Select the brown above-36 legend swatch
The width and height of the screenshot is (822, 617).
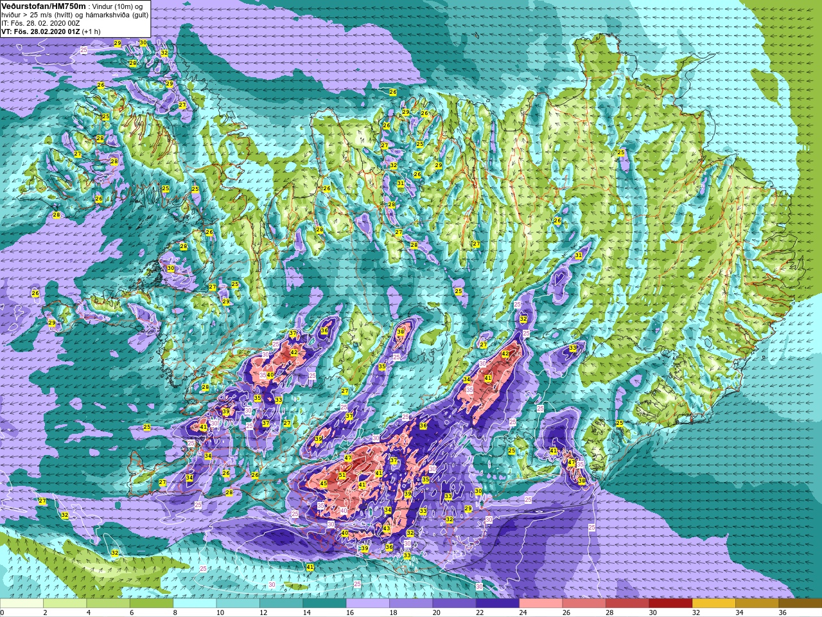(800, 604)
